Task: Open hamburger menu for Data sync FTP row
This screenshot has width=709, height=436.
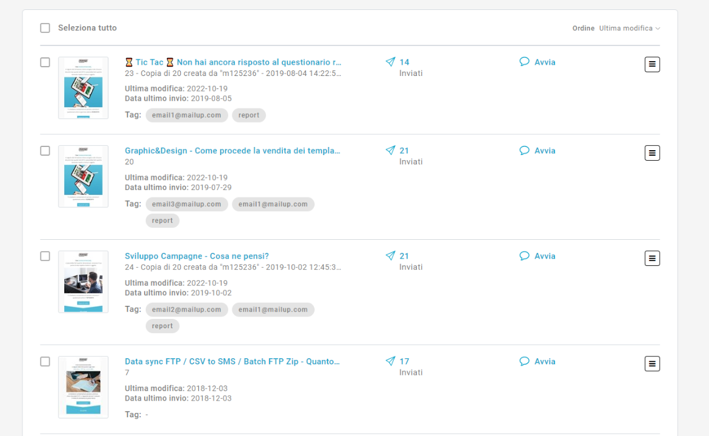Action: (652, 363)
